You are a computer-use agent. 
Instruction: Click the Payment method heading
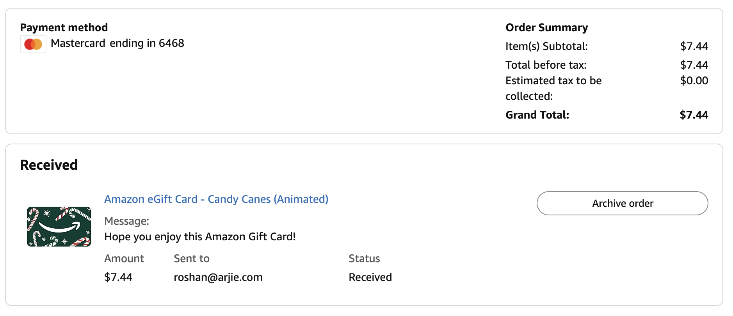(x=64, y=28)
